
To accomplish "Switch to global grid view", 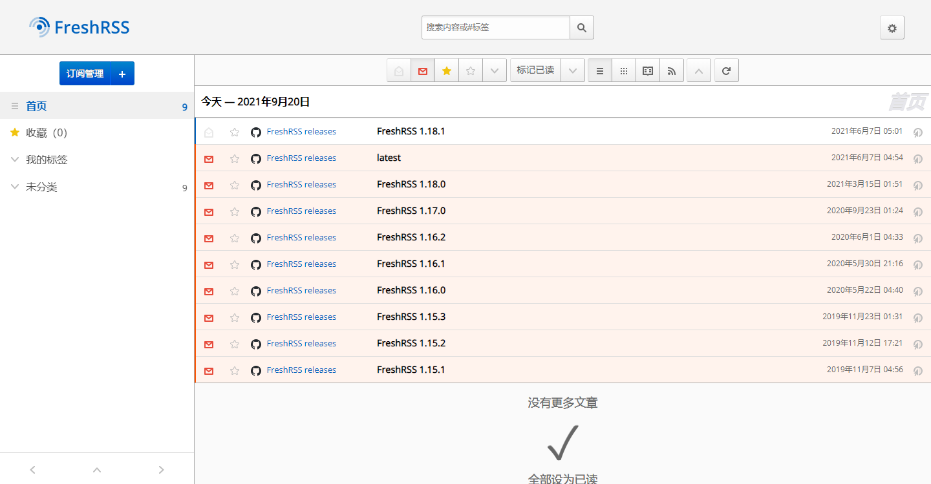I will click(624, 70).
